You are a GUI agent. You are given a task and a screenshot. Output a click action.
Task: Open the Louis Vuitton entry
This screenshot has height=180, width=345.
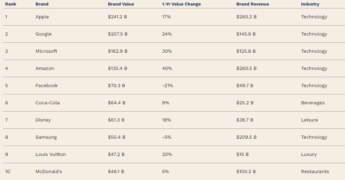click(50, 154)
